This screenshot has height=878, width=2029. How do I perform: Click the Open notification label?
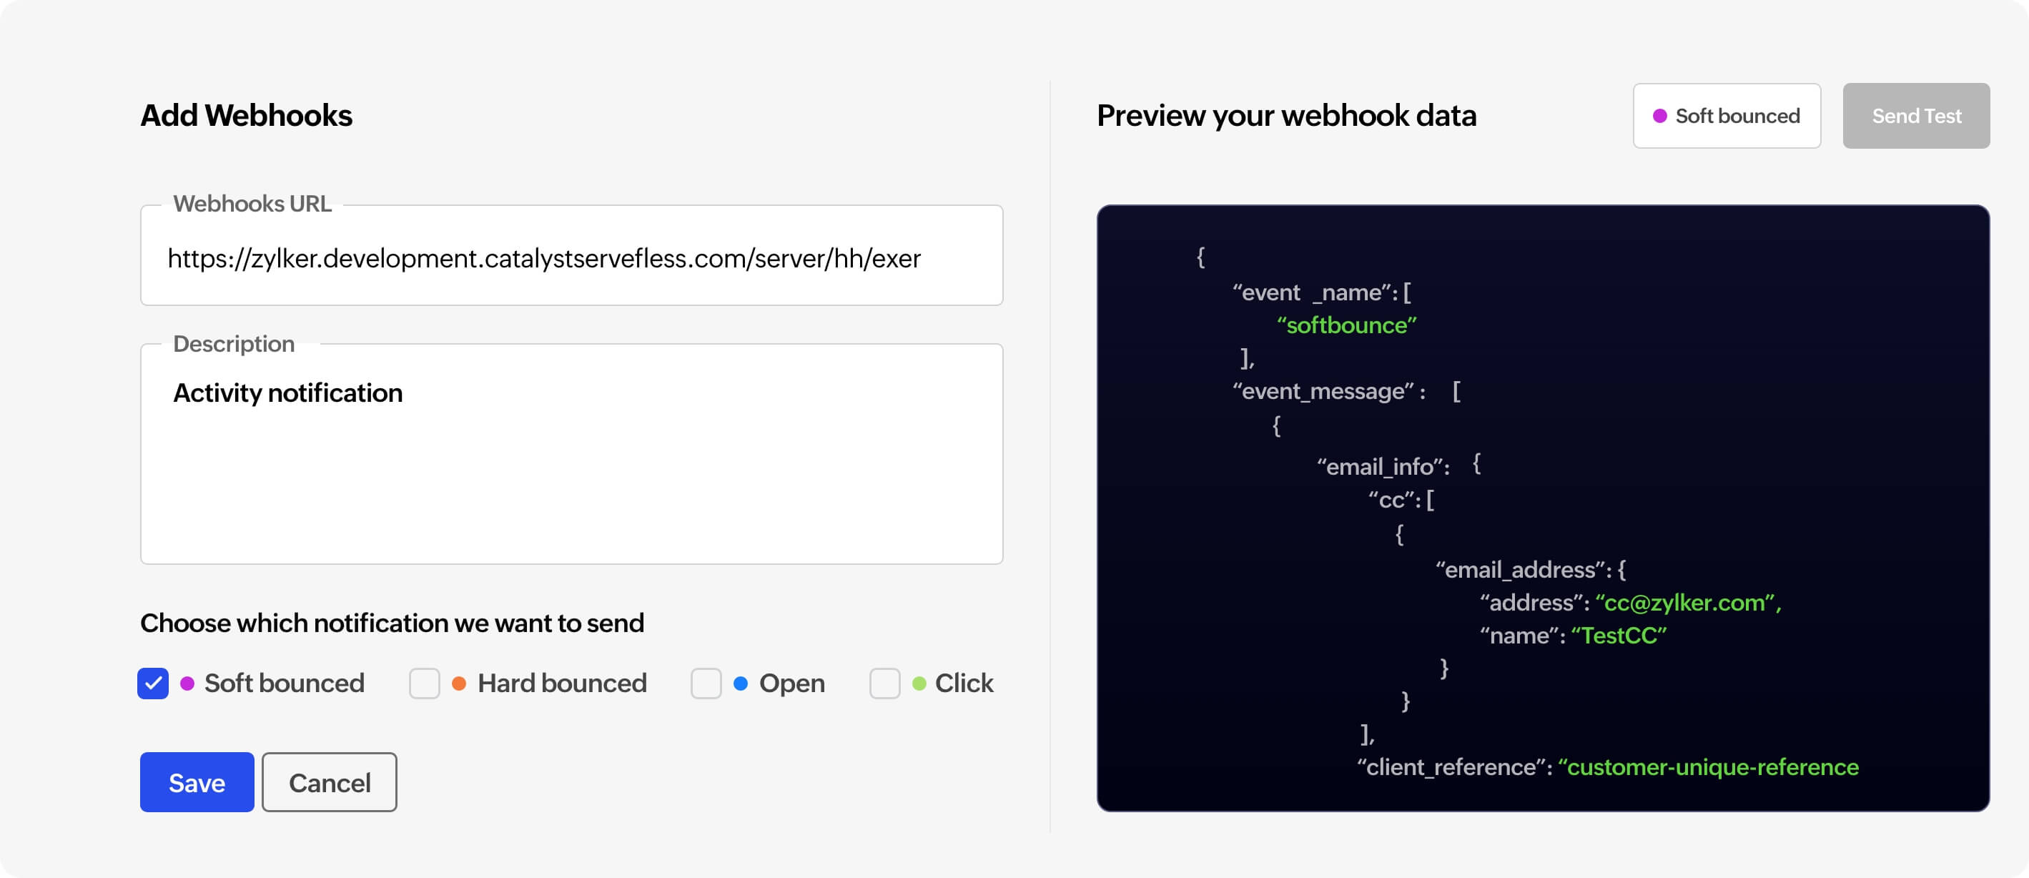click(791, 684)
